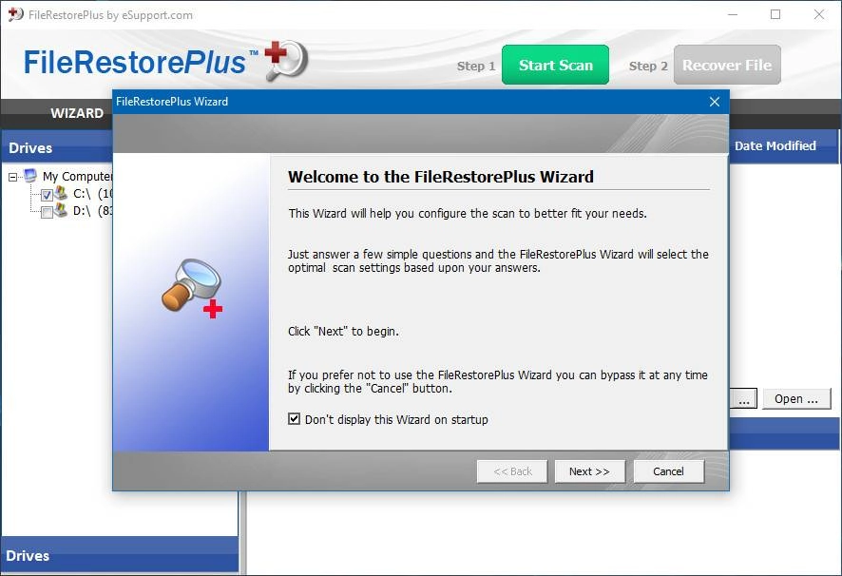Click the Welcome to the FileRestorePlus Wizard heading
Image resolution: width=842 pixels, height=576 pixels.
[x=441, y=176]
